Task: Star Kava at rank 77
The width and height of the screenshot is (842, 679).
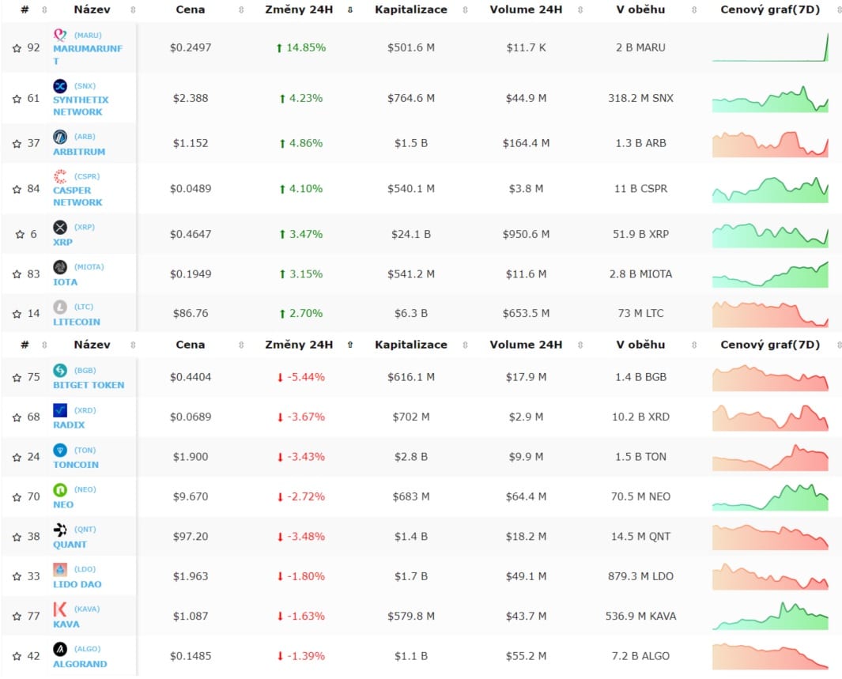Action: pyautogui.click(x=17, y=617)
